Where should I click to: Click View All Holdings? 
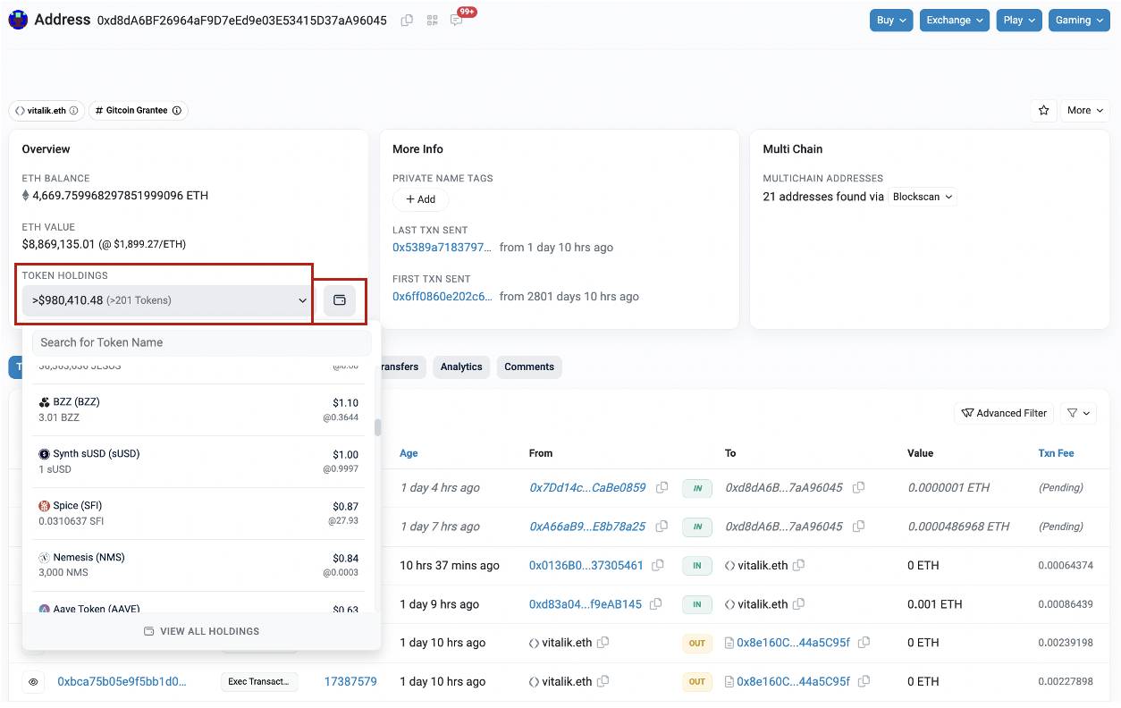tap(202, 631)
